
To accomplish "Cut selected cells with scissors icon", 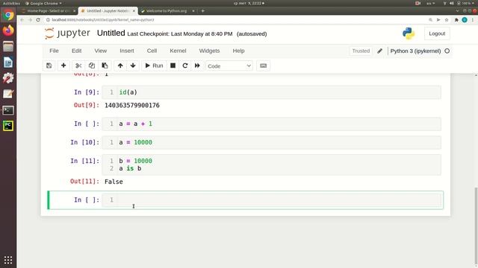I will pos(78,66).
